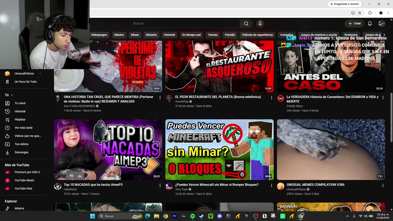Select the Teorías category chip
The image size is (393, 221).
213,35
